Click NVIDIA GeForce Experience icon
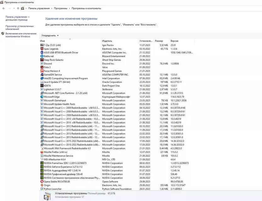Image resolution: width=262 pixels, height=201 pixels. [x=42, y=167]
